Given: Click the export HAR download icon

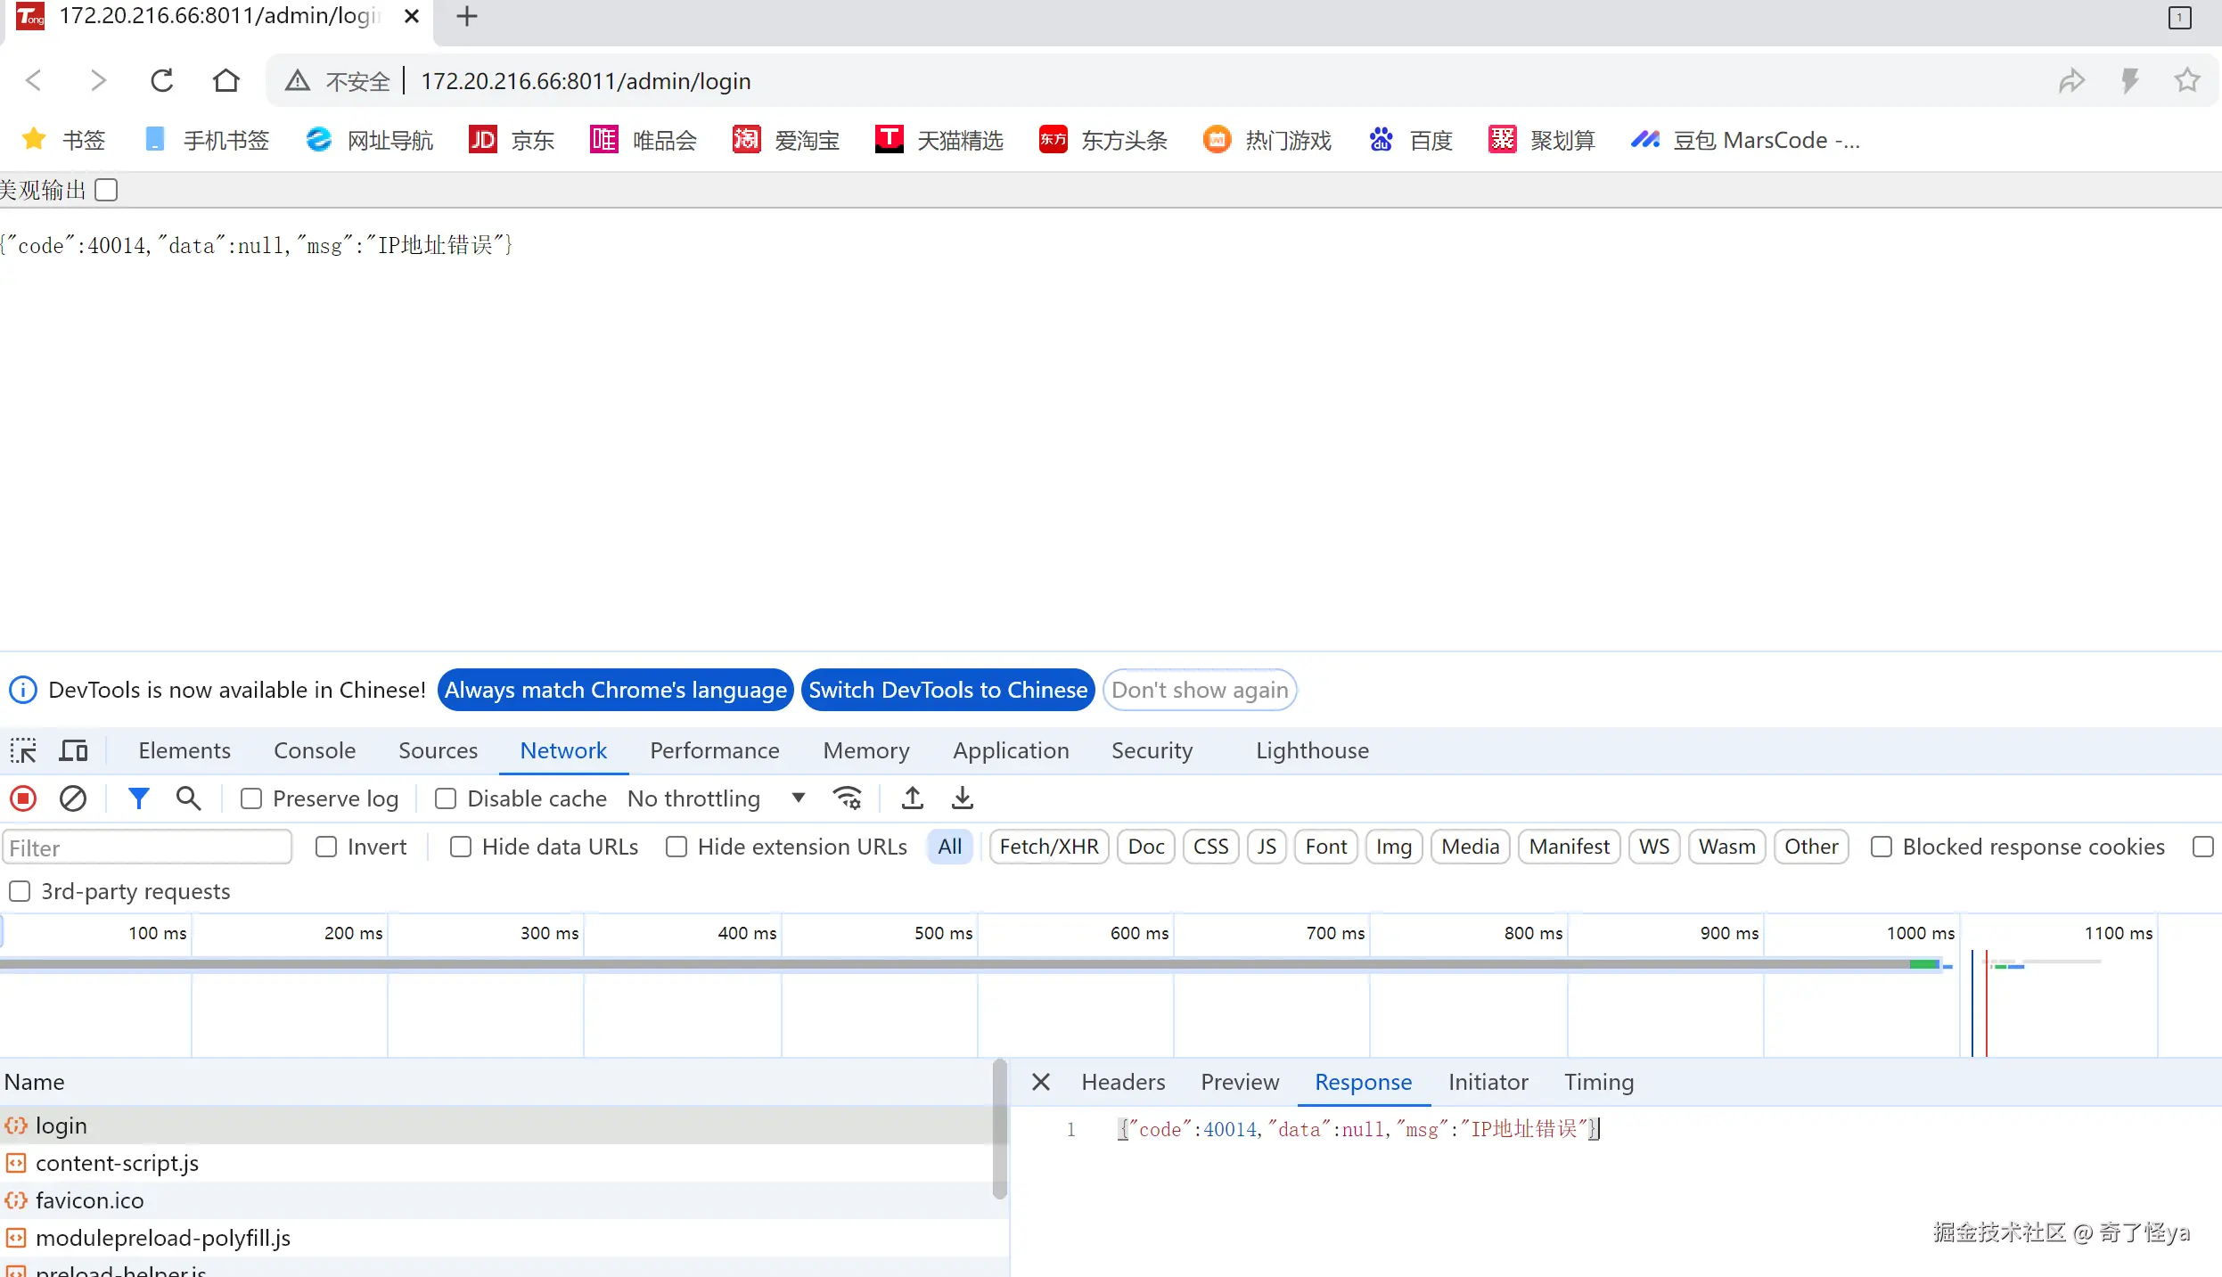Looking at the screenshot, I should click(x=963, y=798).
